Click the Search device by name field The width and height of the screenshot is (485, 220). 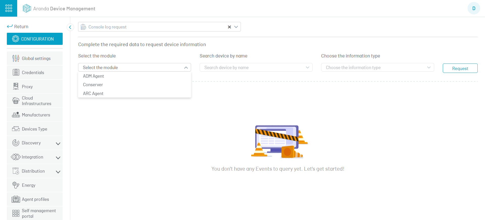256,67
